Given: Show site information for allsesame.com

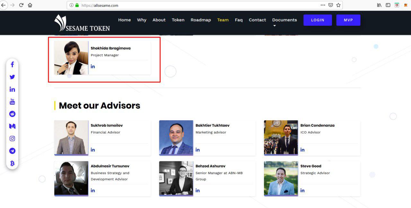Looking at the screenshot, I should coord(71,5).
